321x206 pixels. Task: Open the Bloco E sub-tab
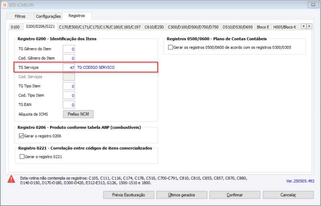click(x=263, y=27)
